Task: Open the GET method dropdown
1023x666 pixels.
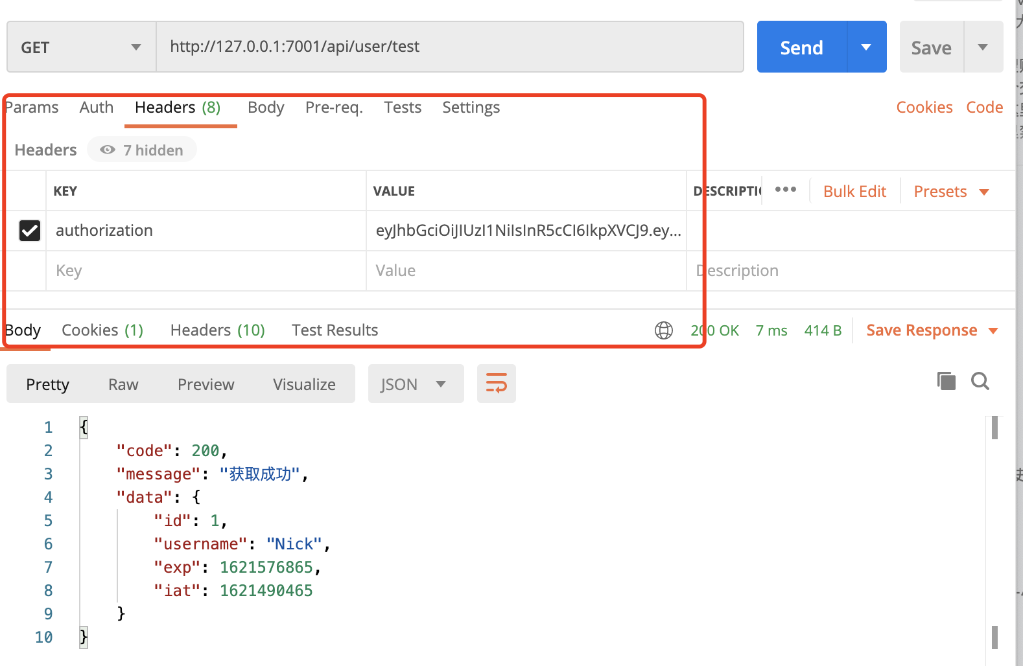Action: point(81,47)
